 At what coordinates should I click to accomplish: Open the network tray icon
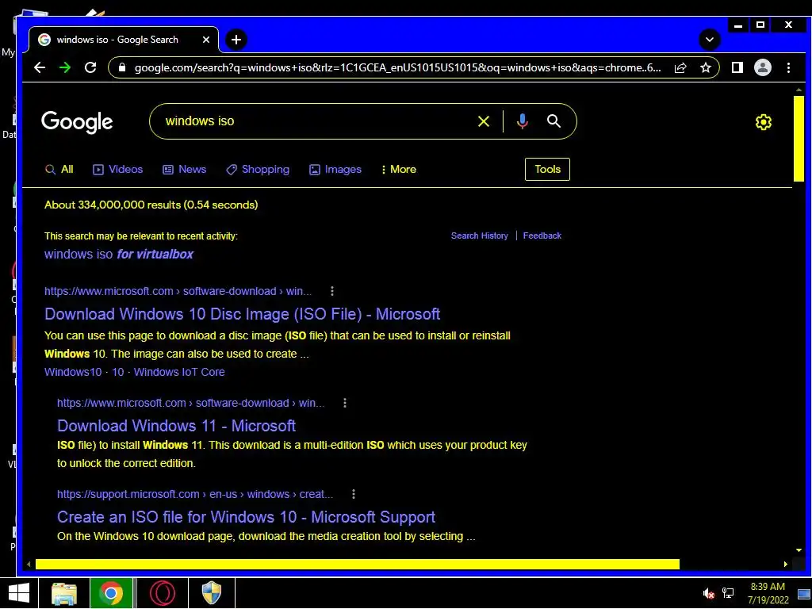tap(728, 593)
